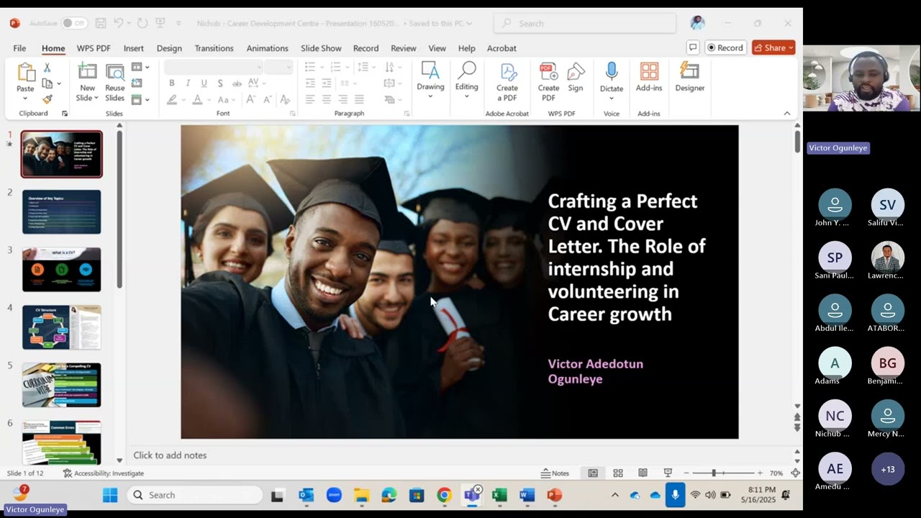Click the Strikethrough icon
The height and width of the screenshot is (518, 921).
pos(237,83)
